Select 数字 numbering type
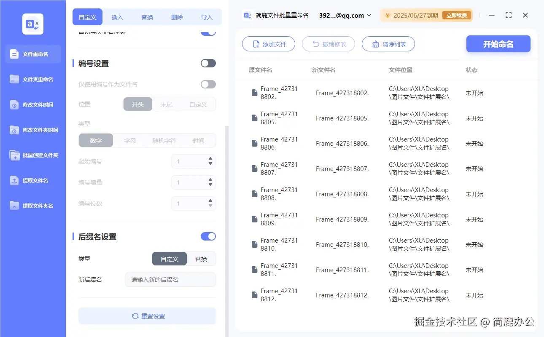Screen dimensions: 544x337 pyautogui.click(x=96, y=141)
